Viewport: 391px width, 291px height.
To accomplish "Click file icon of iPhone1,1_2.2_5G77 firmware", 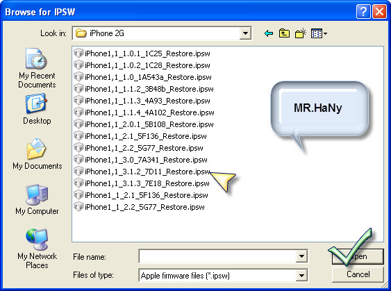I will pyautogui.click(x=78, y=148).
